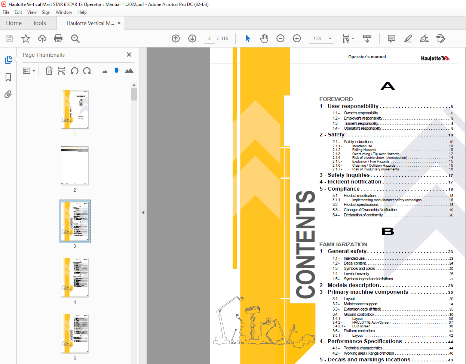
Task: Select the Highlight text pen tool
Action: point(408,38)
